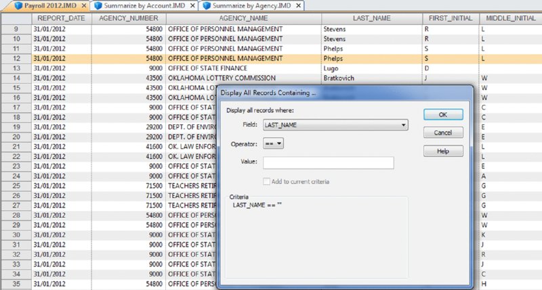The width and height of the screenshot is (542, 290).
Task: Click agency number 71500 in row 25
Action: (129, 185)
